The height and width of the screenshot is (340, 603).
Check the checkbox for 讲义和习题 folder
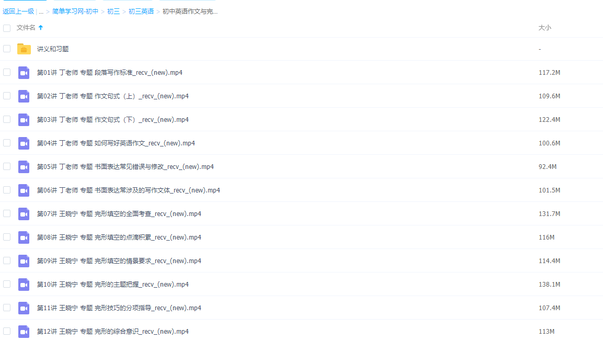7,49
